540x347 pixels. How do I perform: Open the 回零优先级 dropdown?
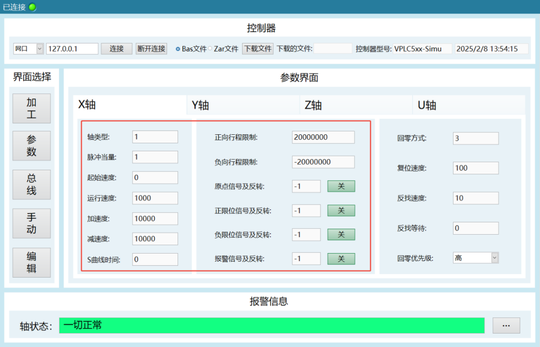(x=475, y=258)
